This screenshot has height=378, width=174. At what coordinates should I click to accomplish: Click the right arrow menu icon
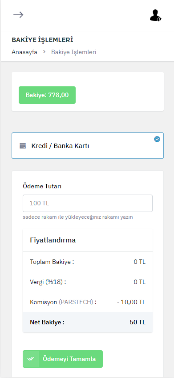pyautogui.click(x=18, y=15)
